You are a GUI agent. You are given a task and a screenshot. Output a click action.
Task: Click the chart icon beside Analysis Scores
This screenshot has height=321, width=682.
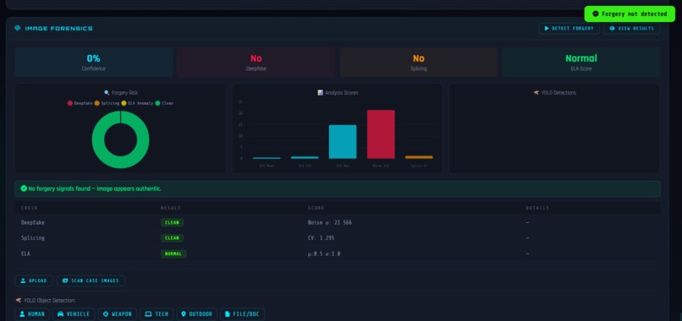321,93
